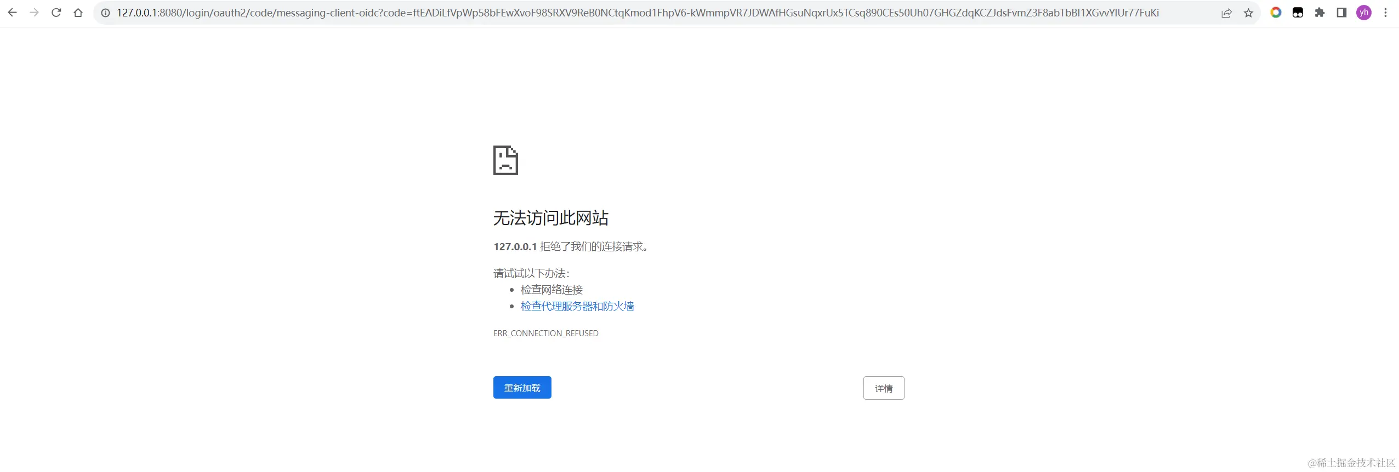Click the 详情 button
The height and width of the screenshot is (472, 1399).
(884, 388)
